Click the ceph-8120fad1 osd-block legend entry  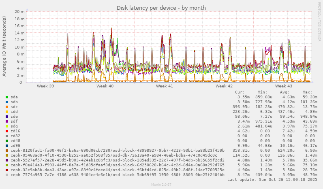pyautogui.click(x=118, y=151)
